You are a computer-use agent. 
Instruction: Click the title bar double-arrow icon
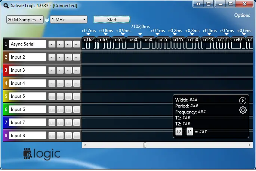point(198,4)
